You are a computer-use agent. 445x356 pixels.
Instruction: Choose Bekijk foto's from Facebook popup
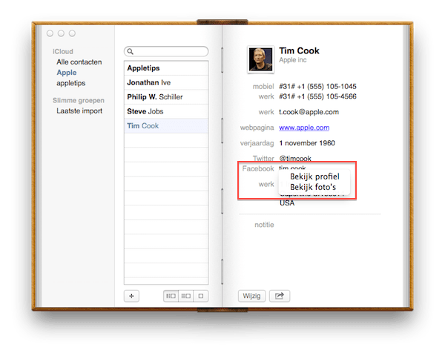coord(313,187)
